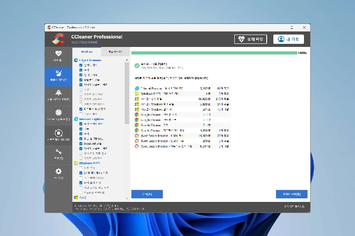Open the Driver Updater gear-chip icon
Screen dimensions: 355x236
59,112
